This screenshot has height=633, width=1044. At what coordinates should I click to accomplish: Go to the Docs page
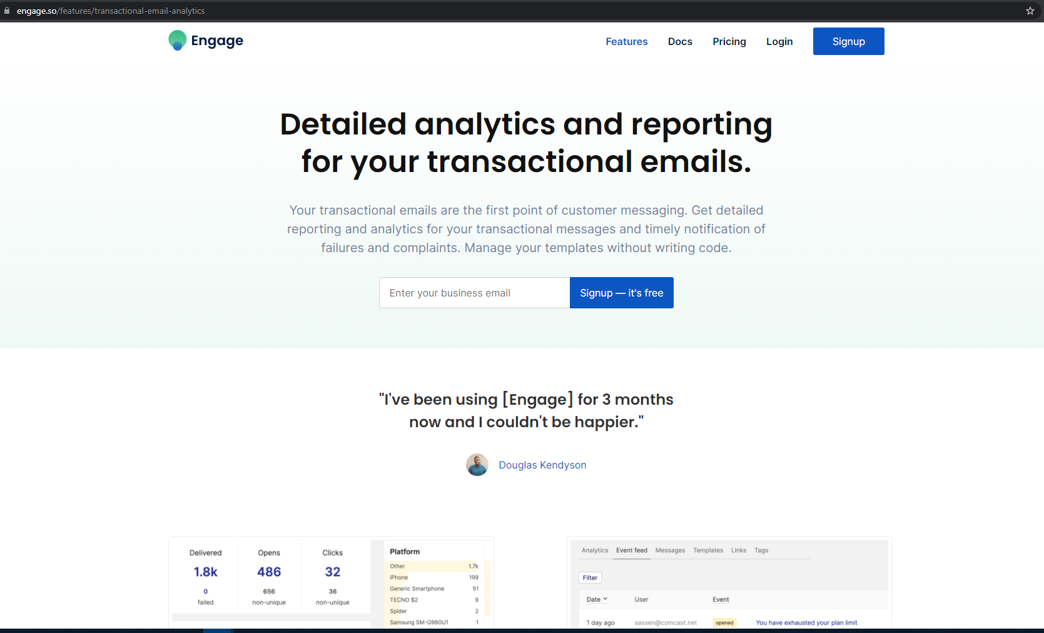679,41
